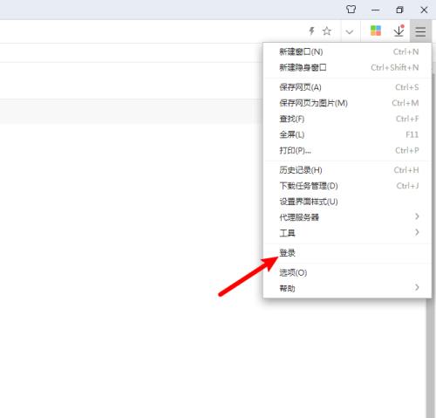Open the skin changer shirt icon
Screen dimensions: 436x418
(351, 10)
